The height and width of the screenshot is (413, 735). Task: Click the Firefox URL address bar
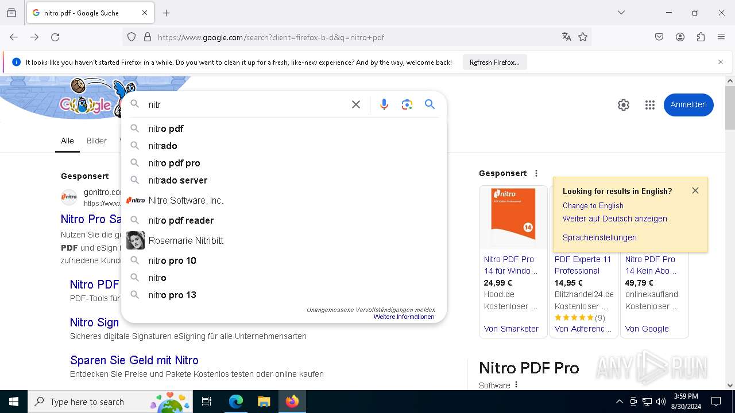356,37
